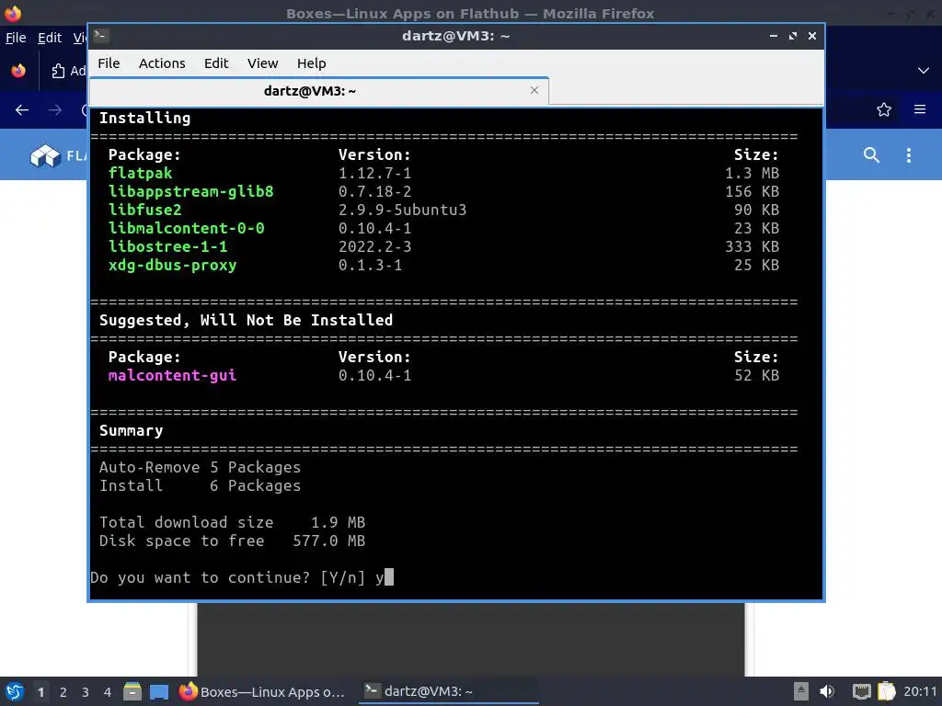Switch to workspace 1
The image size is (942, 706).
40,692
